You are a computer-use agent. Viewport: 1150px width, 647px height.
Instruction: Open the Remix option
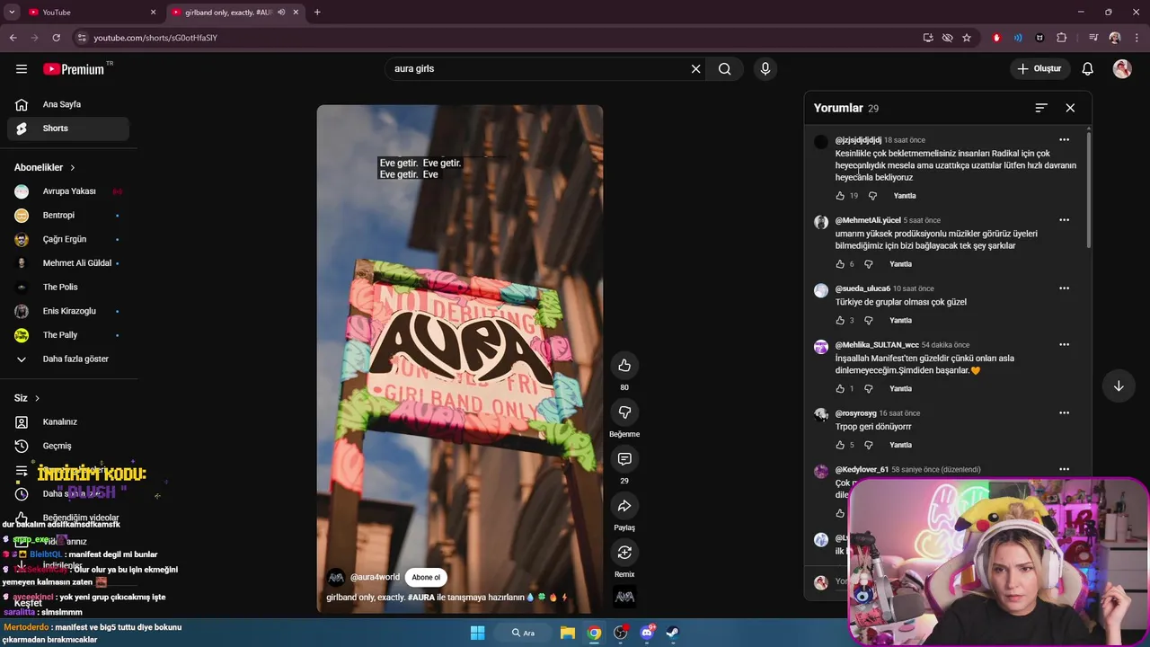(624, 553)
